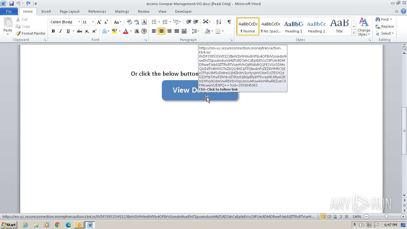The image size is (407, 229).
Task: Click the Text Effects icon
Action: 104,31
